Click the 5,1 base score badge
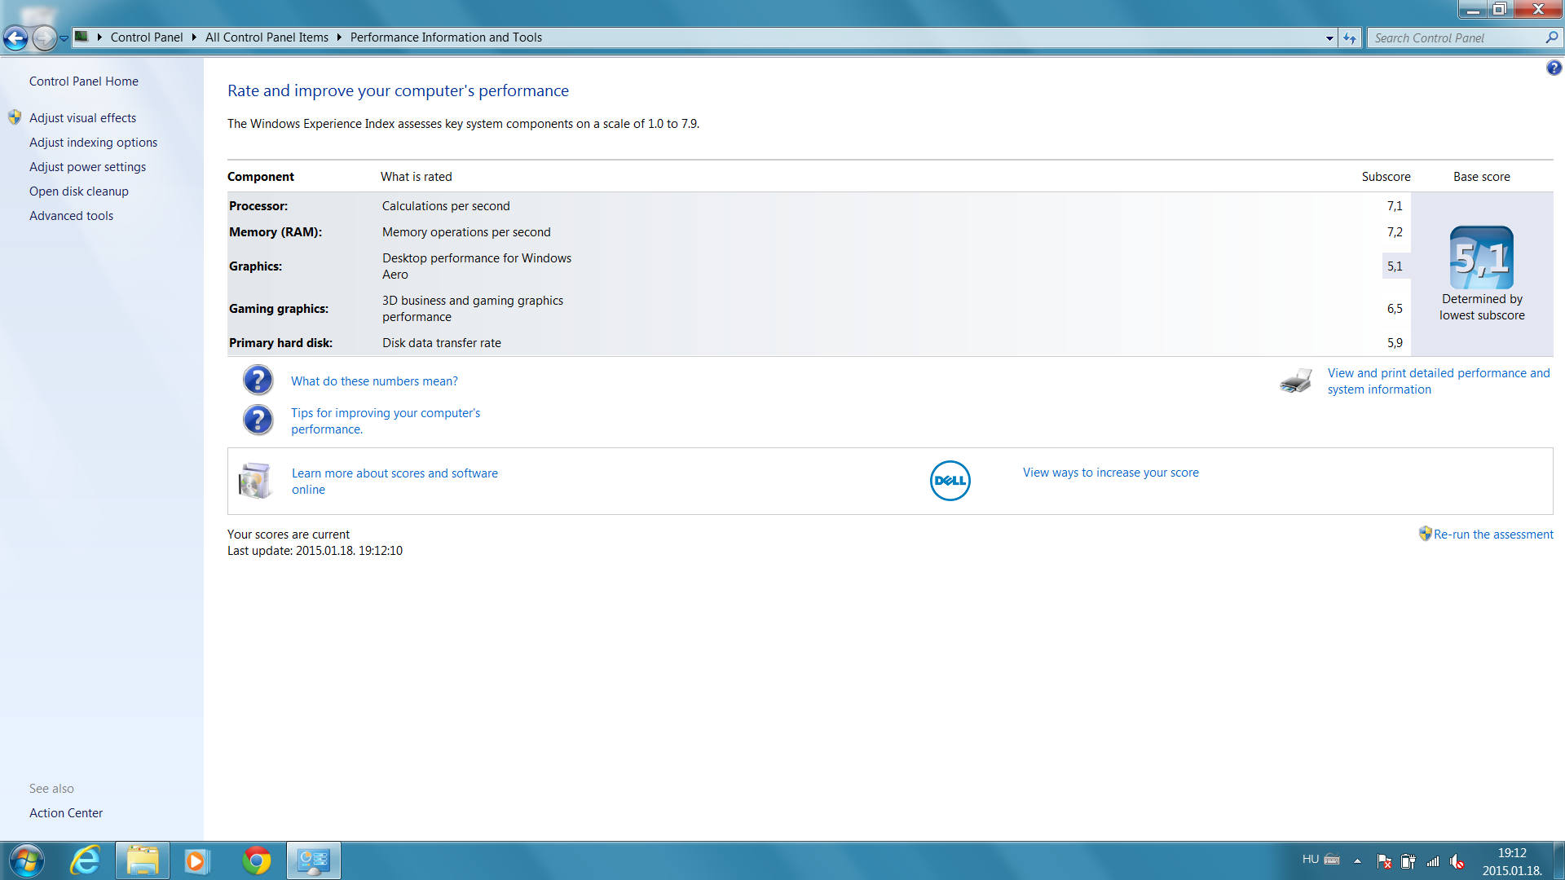 pyautogui.click(x=1481, y=257)
